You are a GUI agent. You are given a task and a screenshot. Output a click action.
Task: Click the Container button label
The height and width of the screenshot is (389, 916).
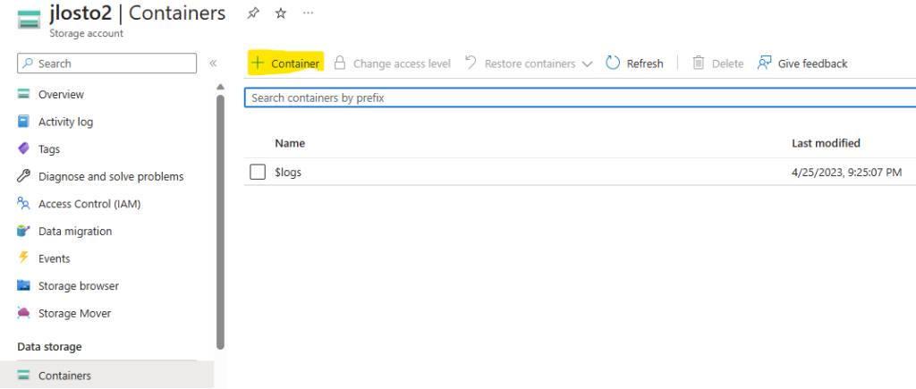(295, 63)
